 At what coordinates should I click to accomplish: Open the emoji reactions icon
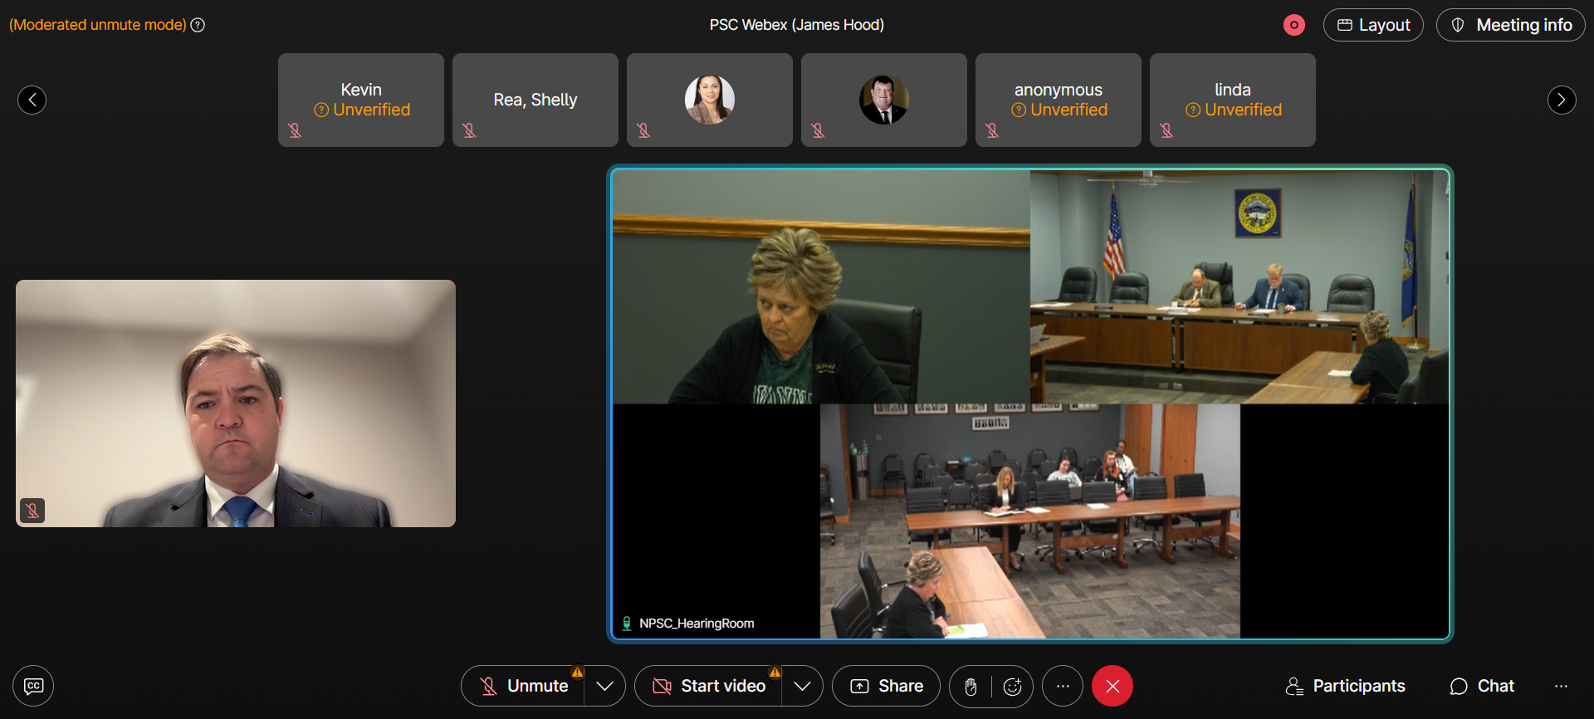(1012, 686)
